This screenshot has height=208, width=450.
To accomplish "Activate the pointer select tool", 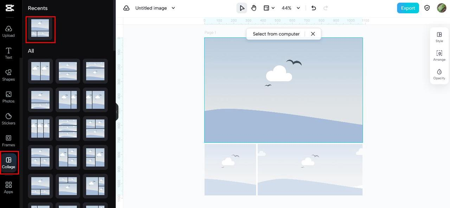I will 242,8.
